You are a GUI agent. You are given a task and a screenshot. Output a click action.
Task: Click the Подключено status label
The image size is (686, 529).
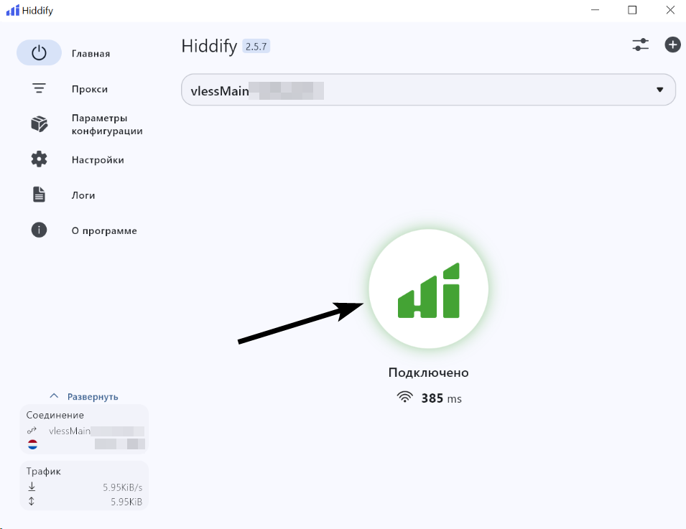coord(428,373)
